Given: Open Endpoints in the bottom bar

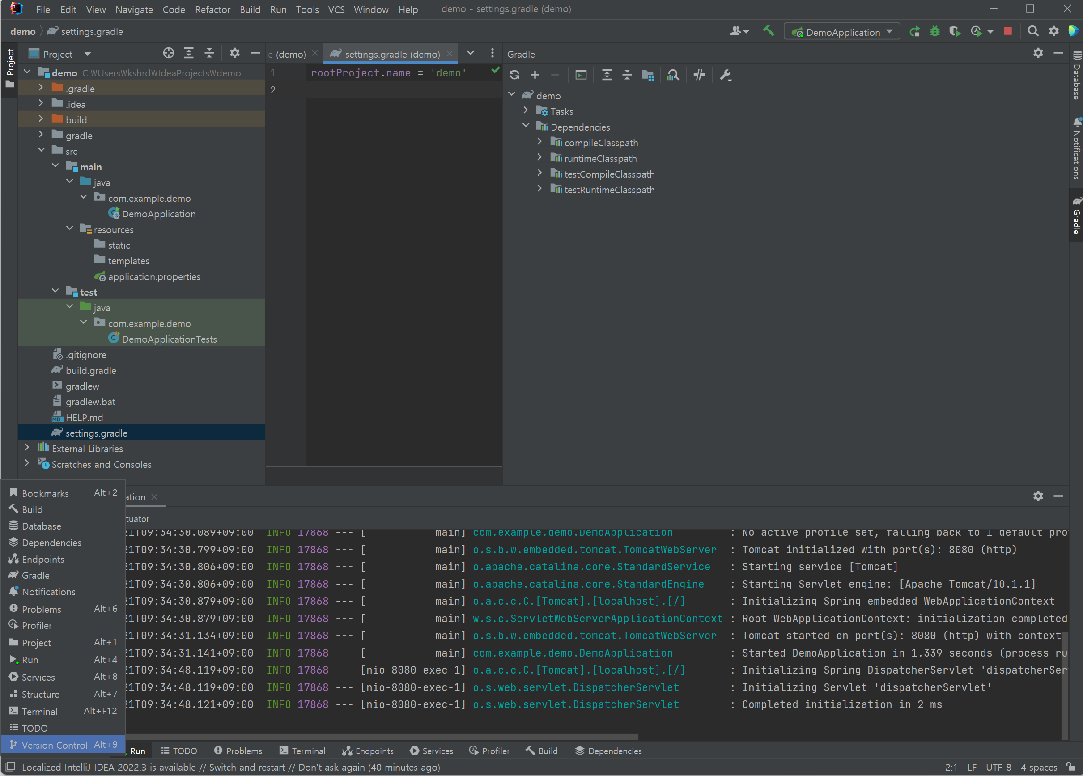Looking at the screenshot, I should (368, 751).
